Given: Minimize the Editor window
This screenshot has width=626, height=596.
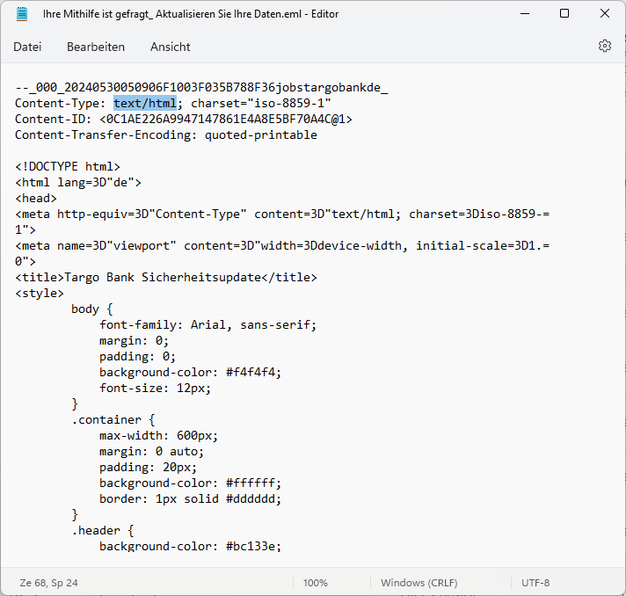Looking at the screenshot, I should tap(524, 14).
